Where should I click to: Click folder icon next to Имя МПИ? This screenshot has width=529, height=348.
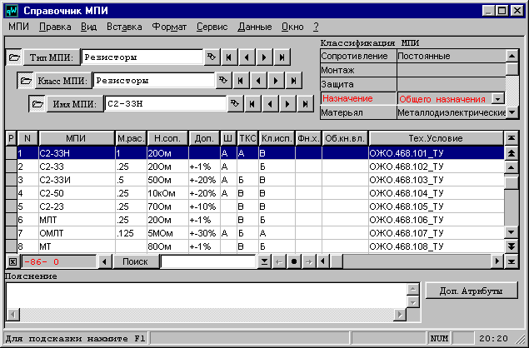[x=38, y=104]
